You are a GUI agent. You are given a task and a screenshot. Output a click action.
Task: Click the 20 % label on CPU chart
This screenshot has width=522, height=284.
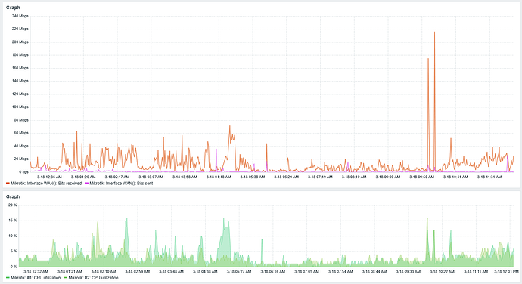tap(13, 205)
